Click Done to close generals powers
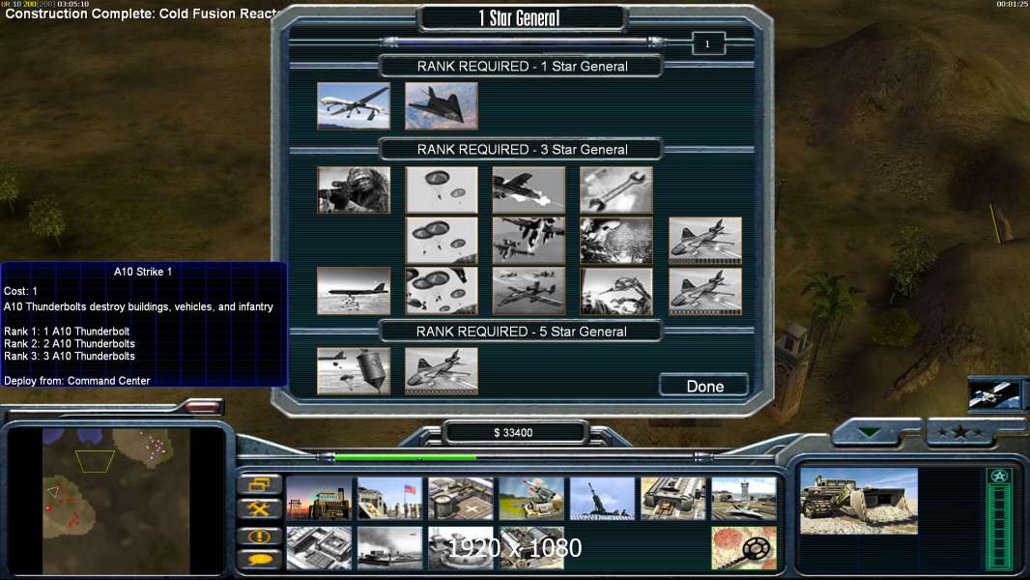 [x=704, y=386]
